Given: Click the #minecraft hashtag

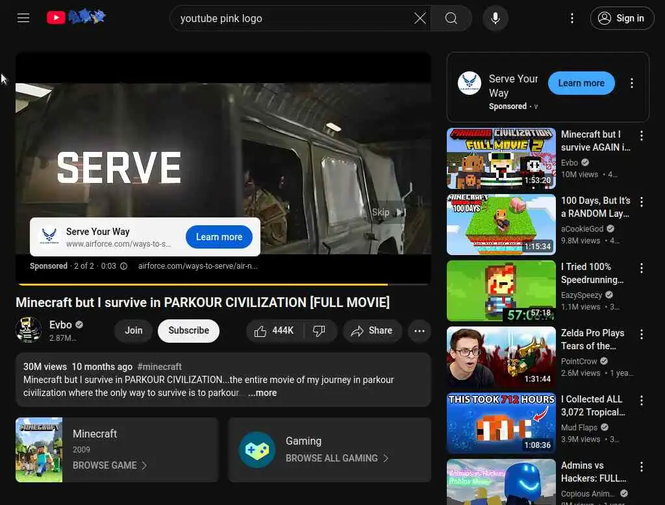Looking at the screenshot, I should coord(160,367).
